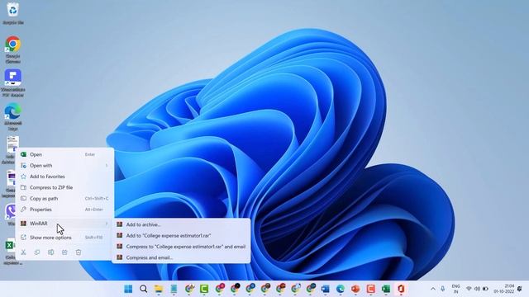Viewport: 529px width, 297px height.
Task: Click the Copy icon in context menu
Action: (x=37, y=252)
